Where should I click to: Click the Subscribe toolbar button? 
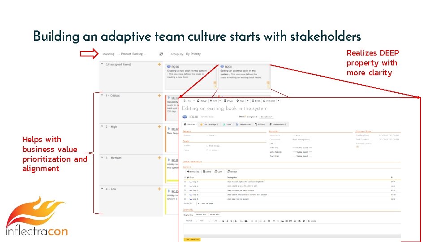click(x=269, y=101)
